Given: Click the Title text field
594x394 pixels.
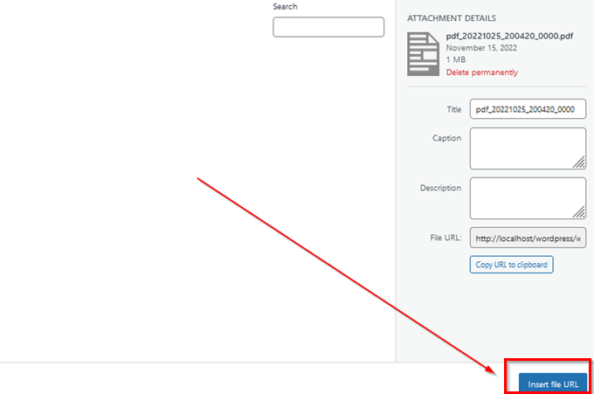Looking at the screenshot, I should [528, 109].
